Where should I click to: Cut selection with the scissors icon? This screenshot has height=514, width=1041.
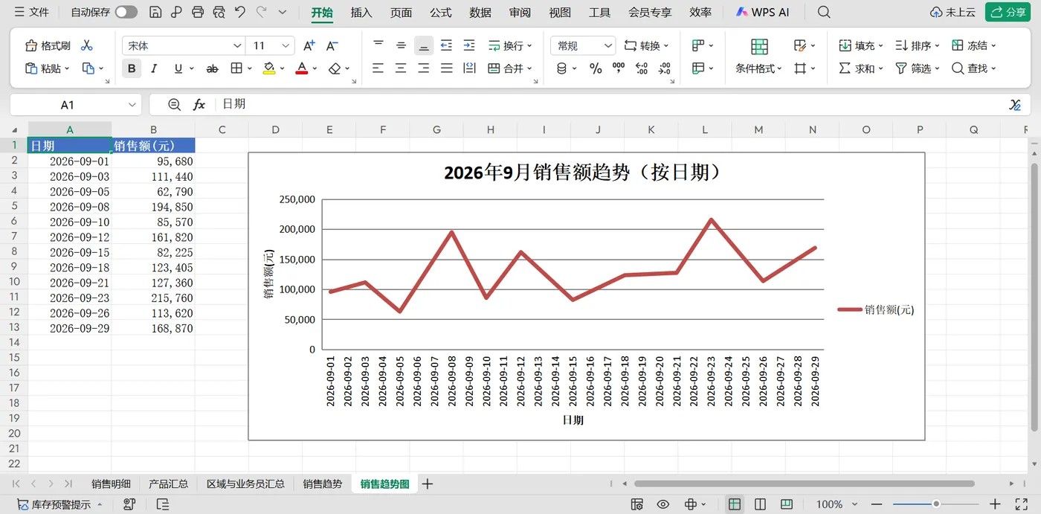[x=87, y=46]
